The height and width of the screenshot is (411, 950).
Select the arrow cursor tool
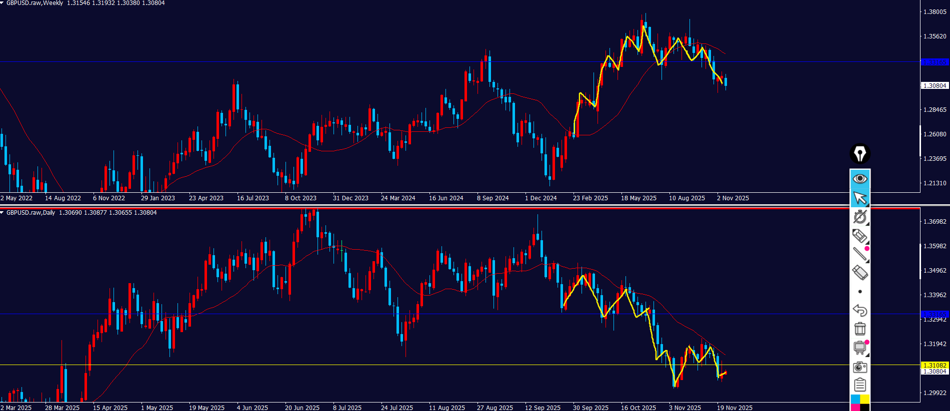pos(860,198)
